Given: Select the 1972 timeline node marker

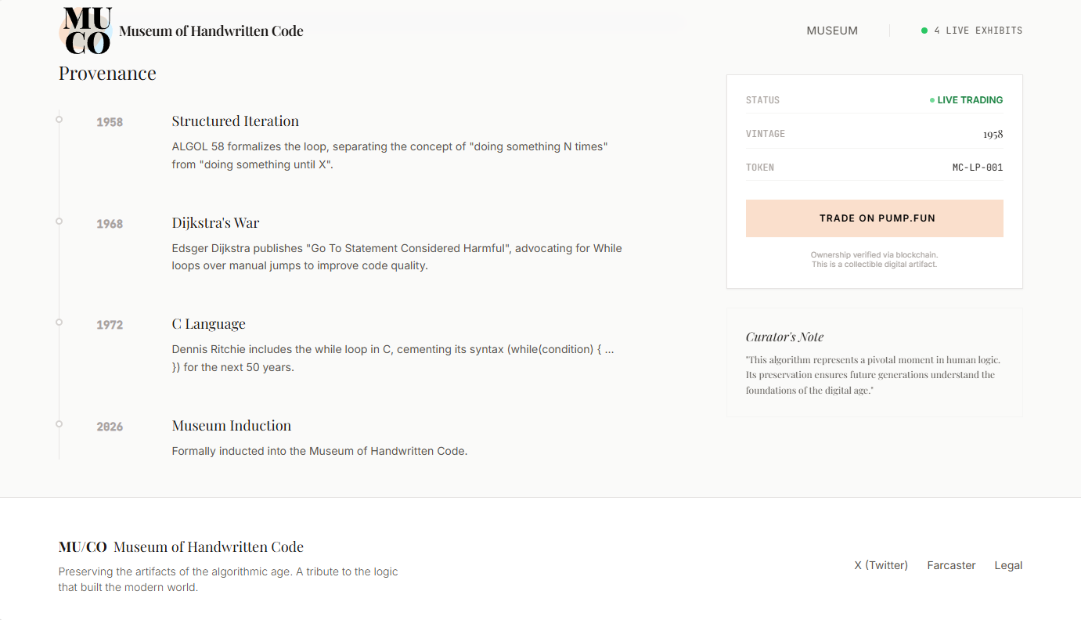Looking at the screenshot, I should (59, 321).
